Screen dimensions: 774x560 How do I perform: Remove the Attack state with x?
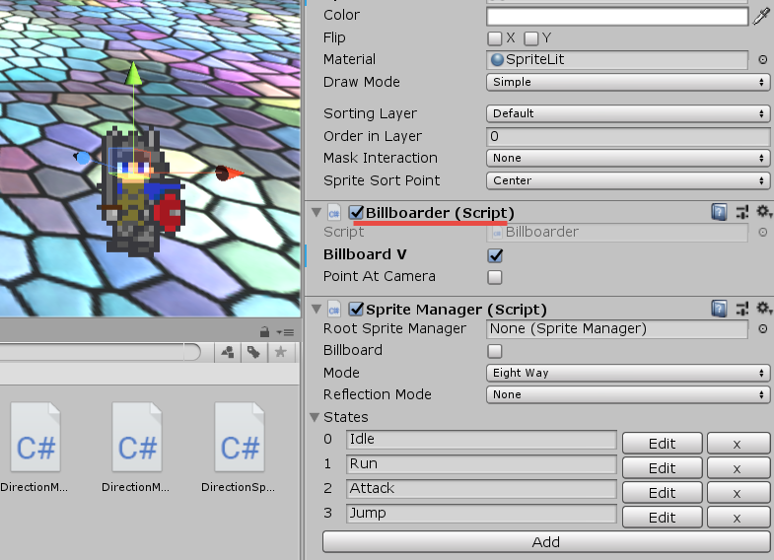pyautogui.click(x=738, y=492)
